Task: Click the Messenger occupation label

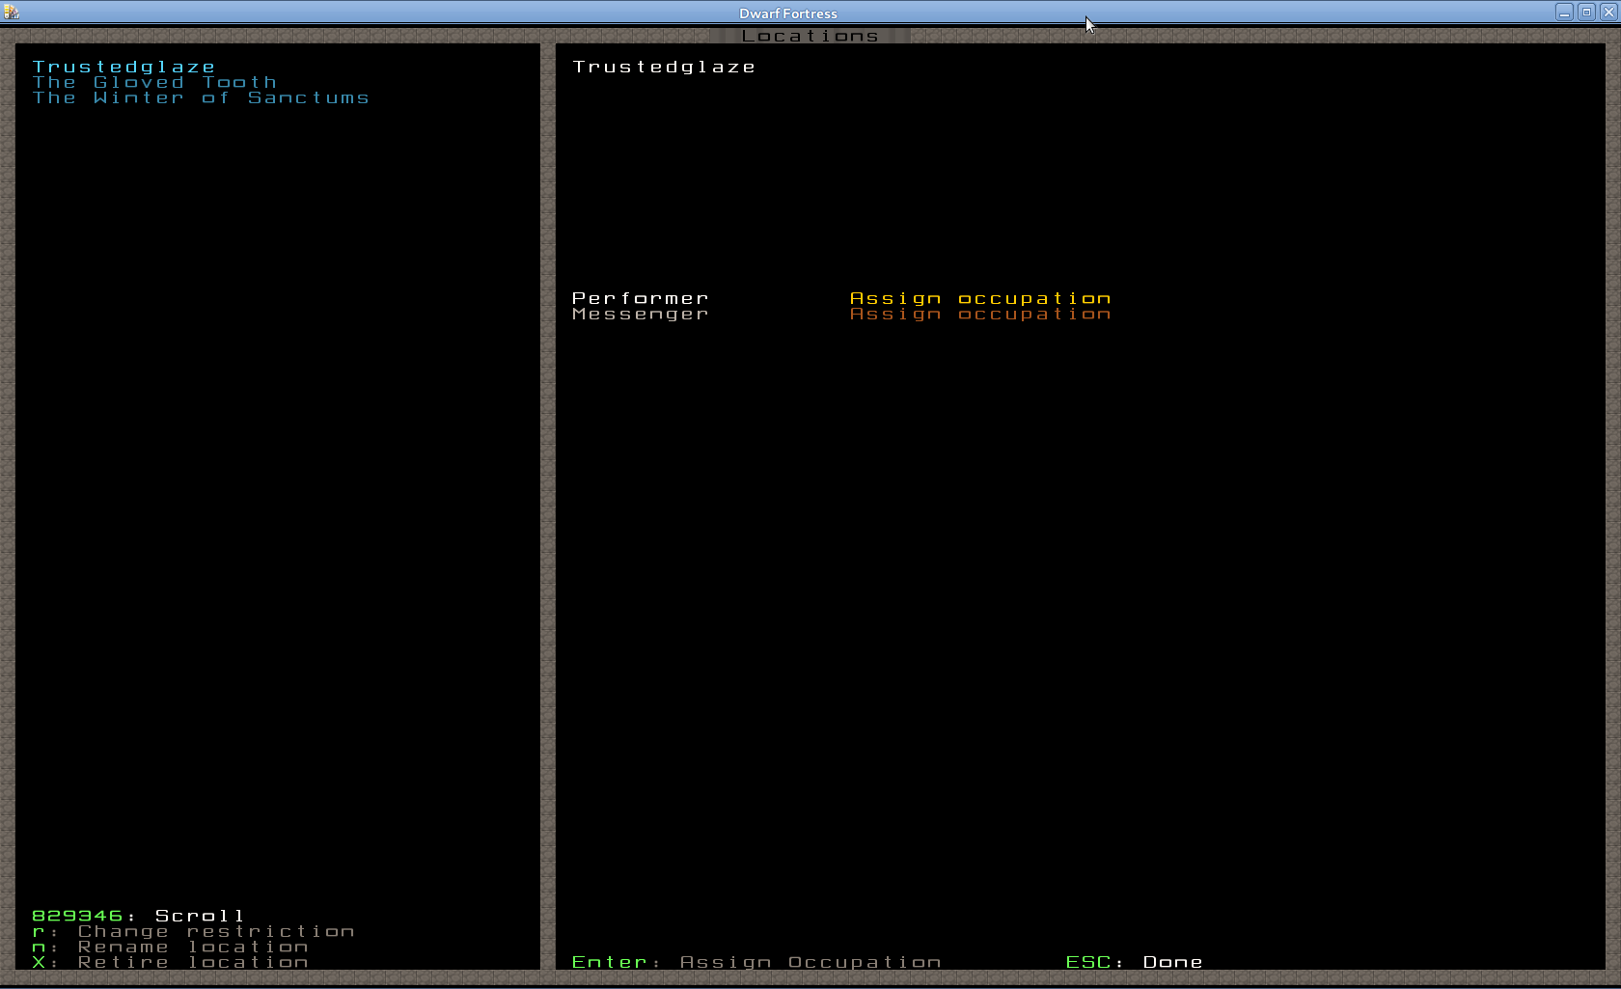Action: tap(641, 314)
